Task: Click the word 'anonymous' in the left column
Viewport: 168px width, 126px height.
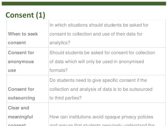Action: tap(21, 62)
